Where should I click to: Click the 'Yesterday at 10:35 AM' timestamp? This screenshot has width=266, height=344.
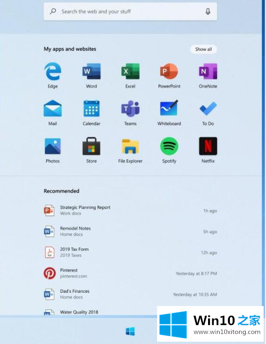pos(195,294)
